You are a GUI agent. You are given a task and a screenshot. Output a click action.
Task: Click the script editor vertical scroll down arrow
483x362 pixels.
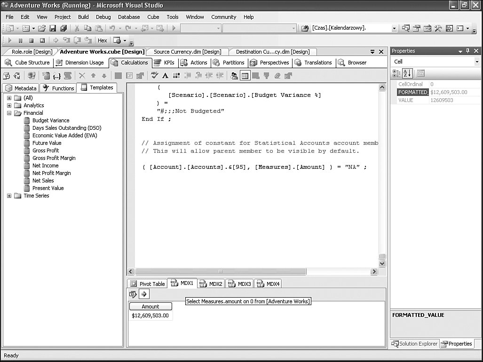click(x=382, y=263)
